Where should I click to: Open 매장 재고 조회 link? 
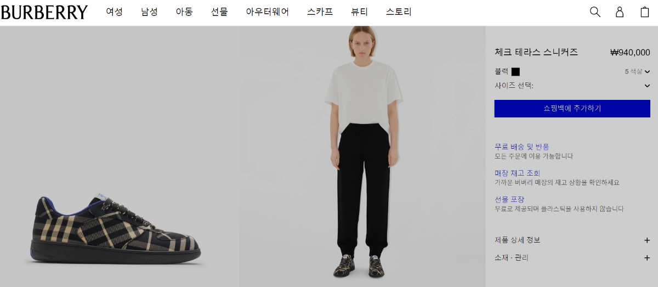(518, 173)
